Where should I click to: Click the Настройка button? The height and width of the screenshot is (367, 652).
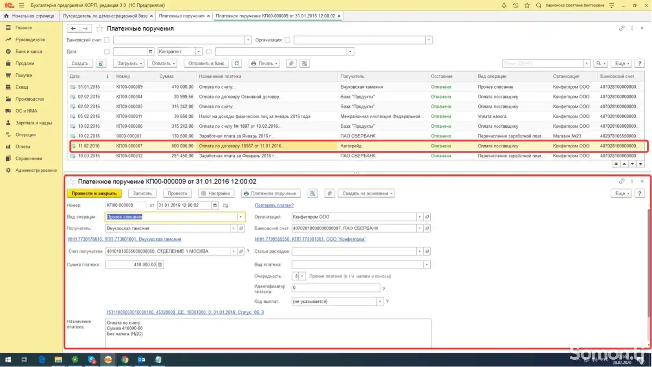point(216,193)
